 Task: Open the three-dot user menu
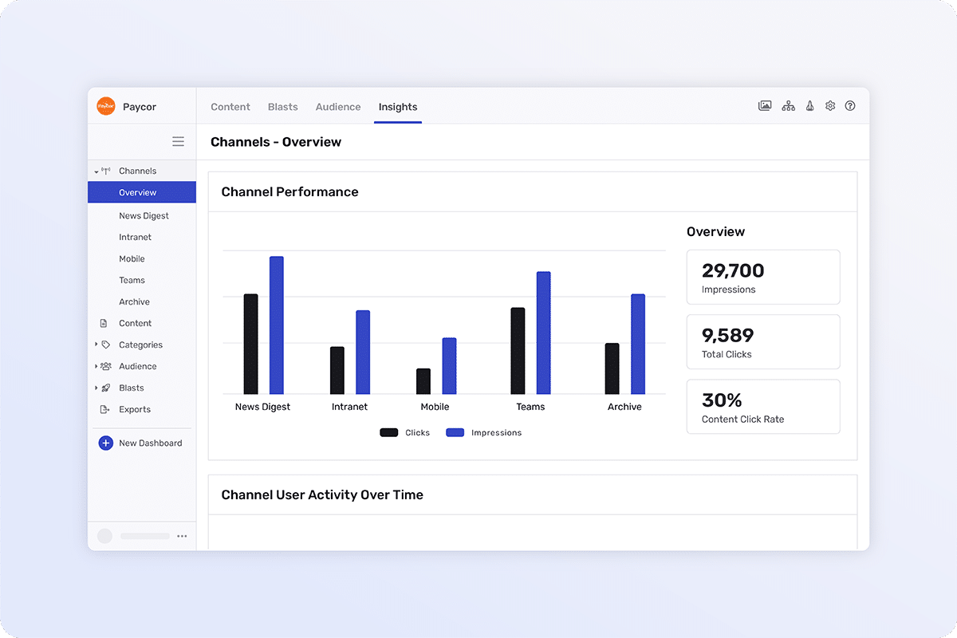(x=183, y=536)
